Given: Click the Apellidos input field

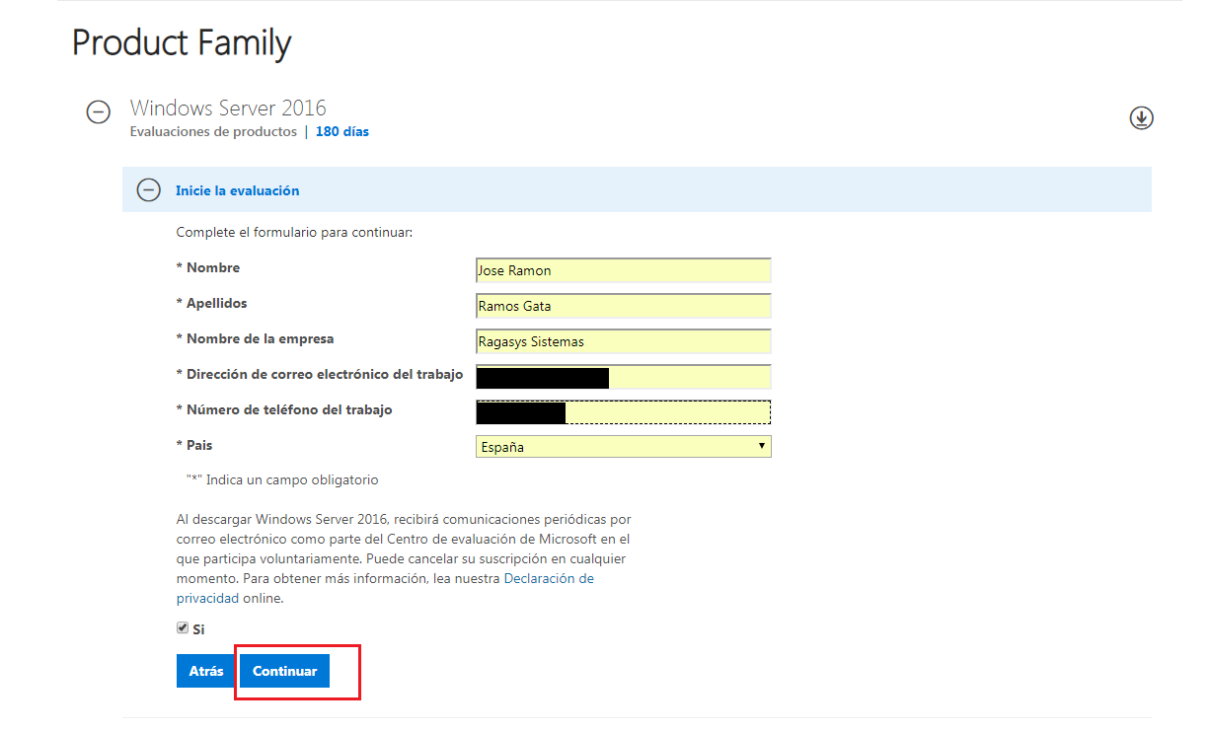Looking at the screenshot, I should pyautogui.click(x=623, y=306).
